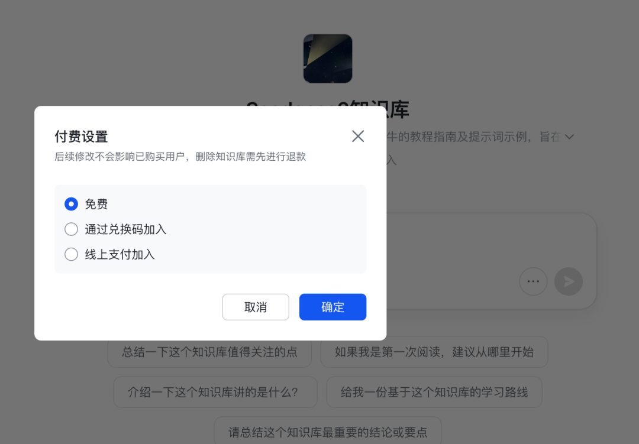Pick prompt 介绍一下这个知识库讲的是什么？
This screenshot has height=444, width=639.
click(215, 392)
